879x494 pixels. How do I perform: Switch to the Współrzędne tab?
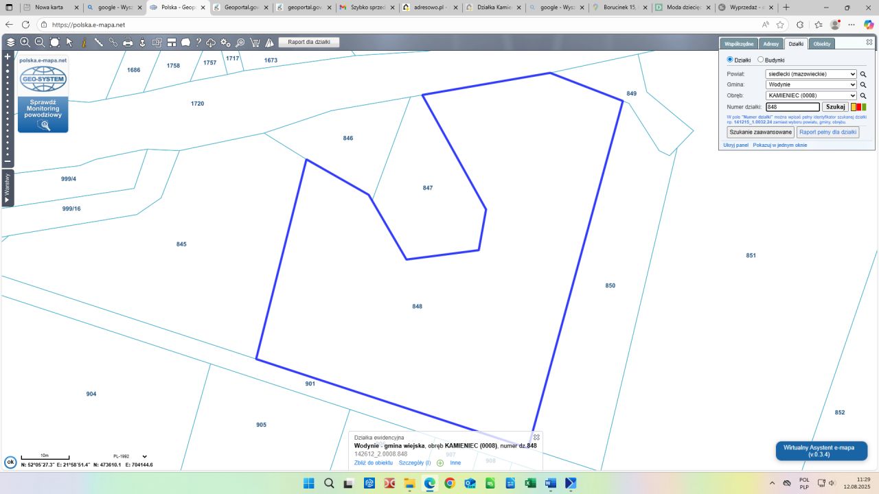point(740,43)
